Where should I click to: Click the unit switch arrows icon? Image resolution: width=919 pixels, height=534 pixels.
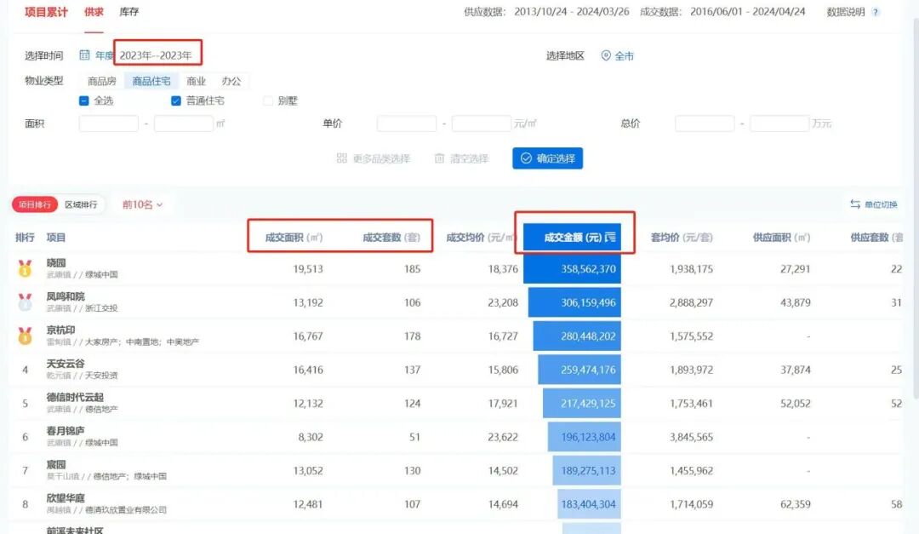coord(855,204)
